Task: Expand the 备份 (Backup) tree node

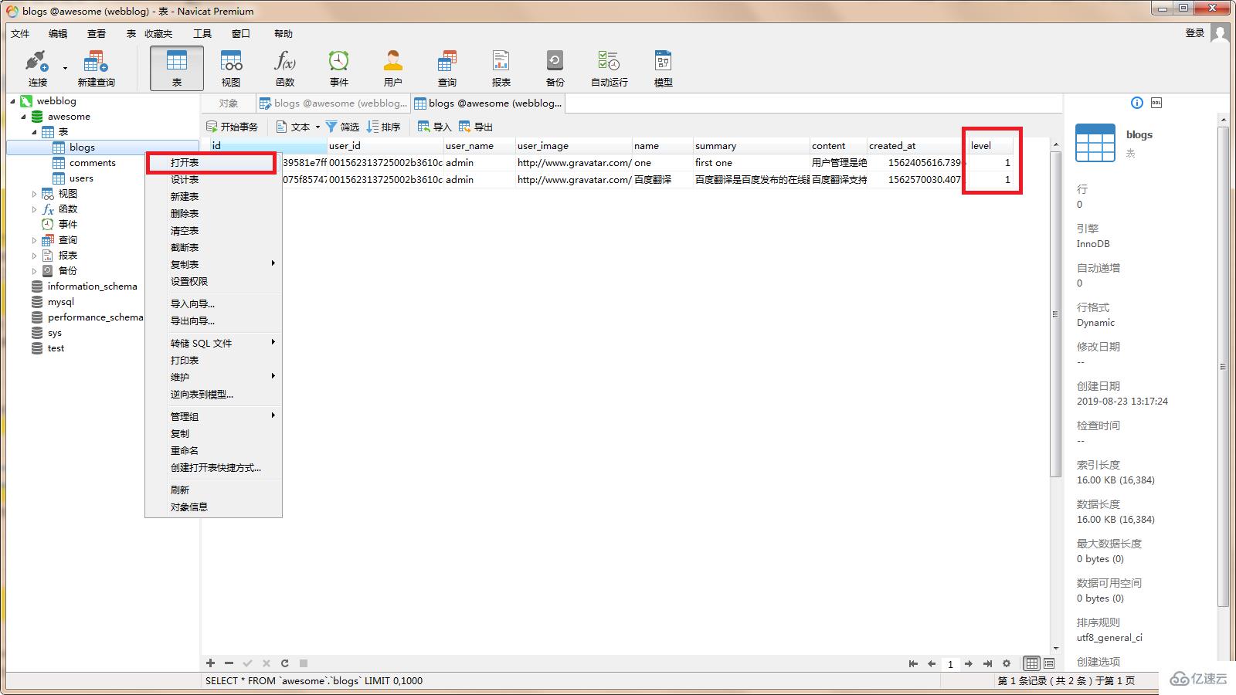Action: [34, 271]
